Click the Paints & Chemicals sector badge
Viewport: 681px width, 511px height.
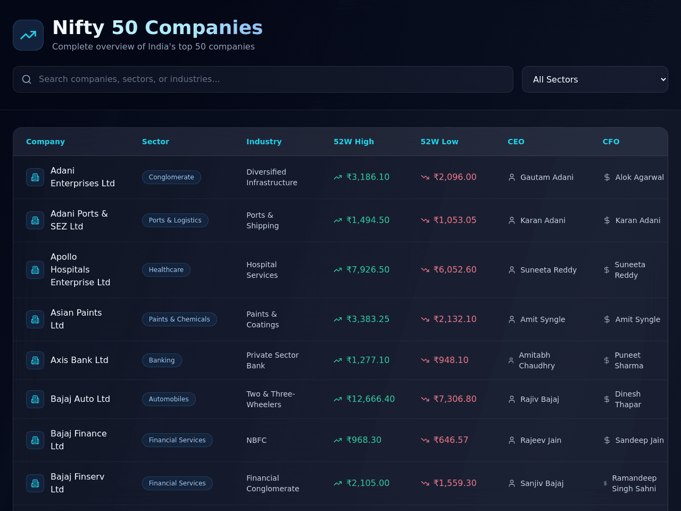pyautogui.click(x=179, y=319)
